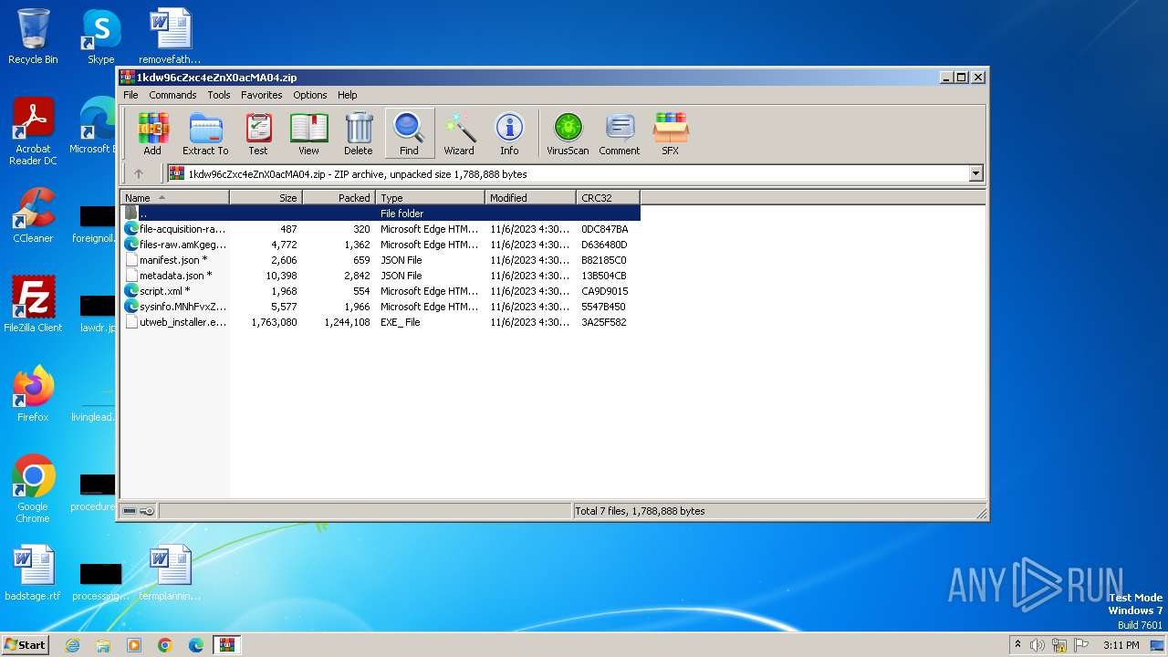Start VirusScan on archive
Viewport: 1168px width, 657px height.
click(568, 133)
